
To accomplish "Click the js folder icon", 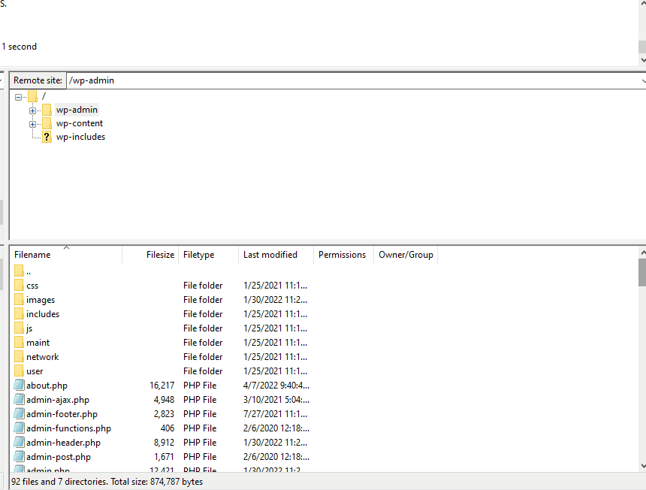I will tap(19, 328).
